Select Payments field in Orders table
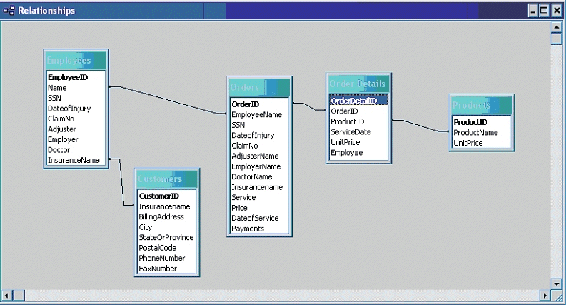Screen dimensions: 566x305 click(x=259, y=229)
